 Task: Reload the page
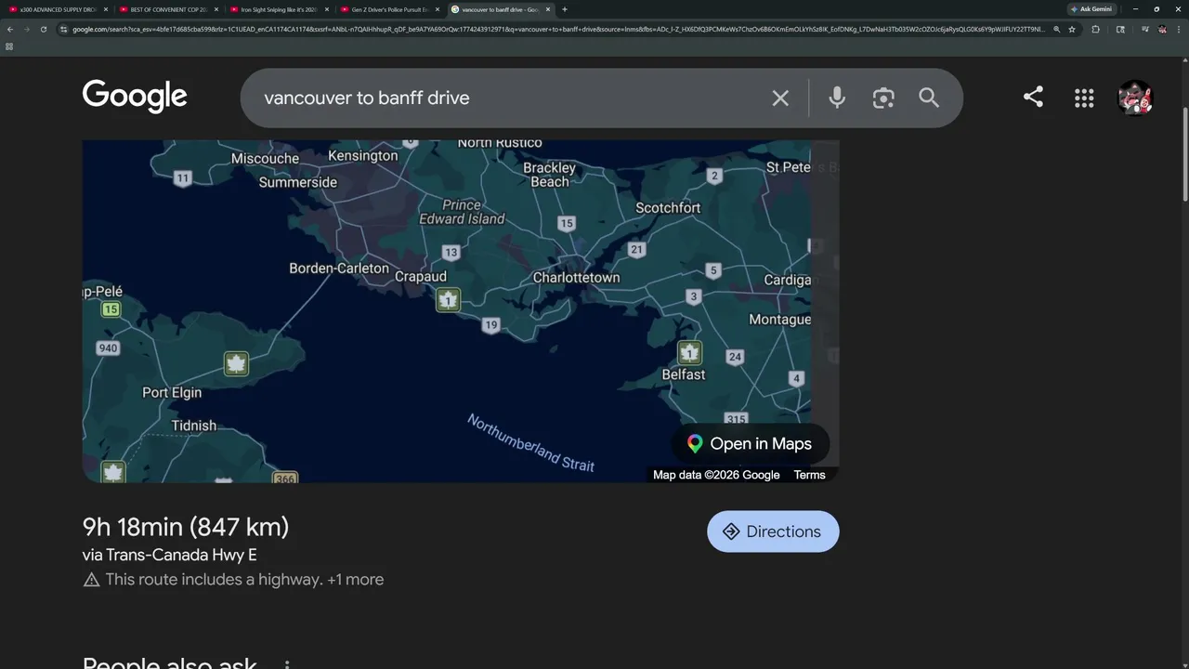coord(43,29)
